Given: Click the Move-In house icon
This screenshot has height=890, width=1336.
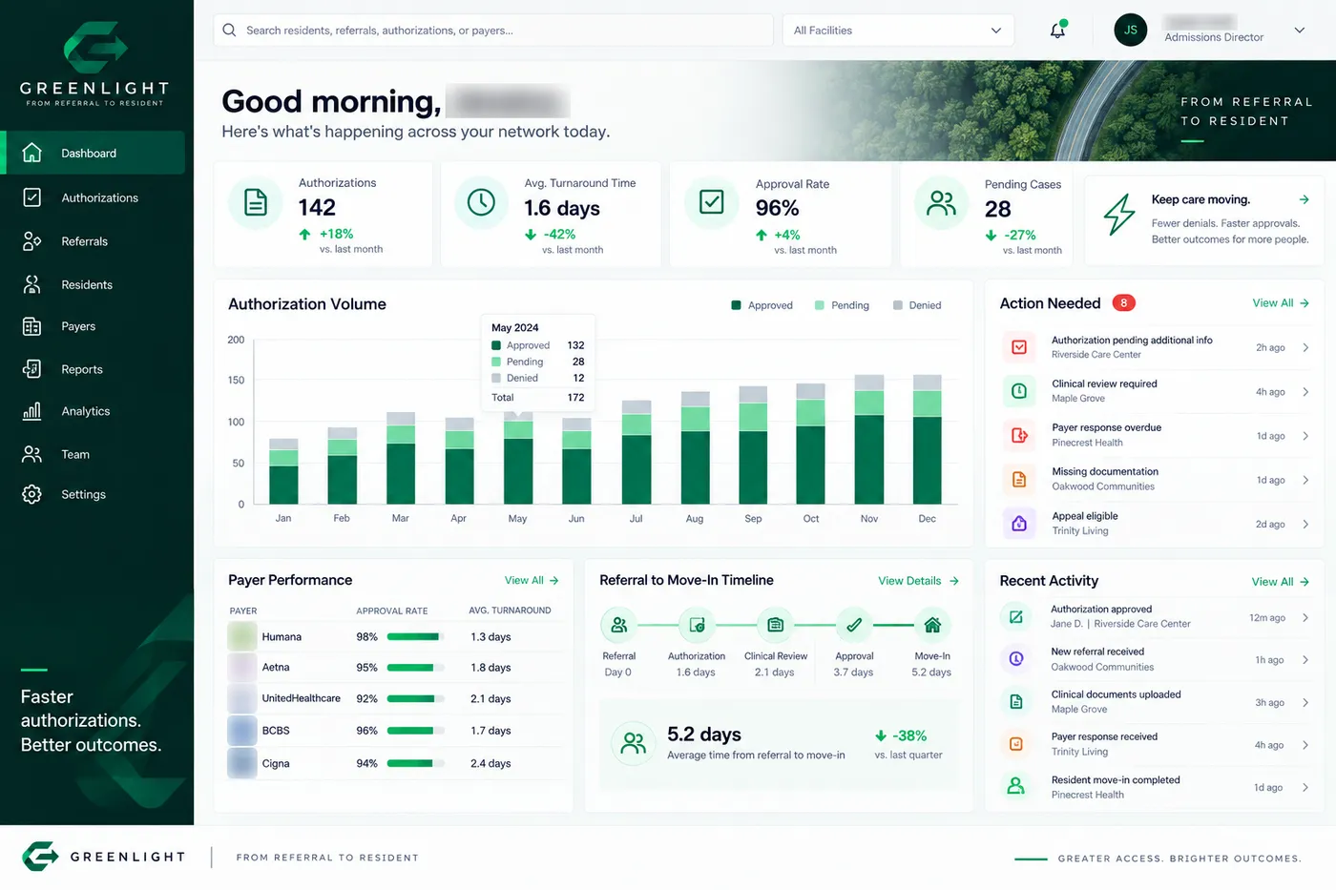Looking at the screenshot, I should [x=932, y=625].
